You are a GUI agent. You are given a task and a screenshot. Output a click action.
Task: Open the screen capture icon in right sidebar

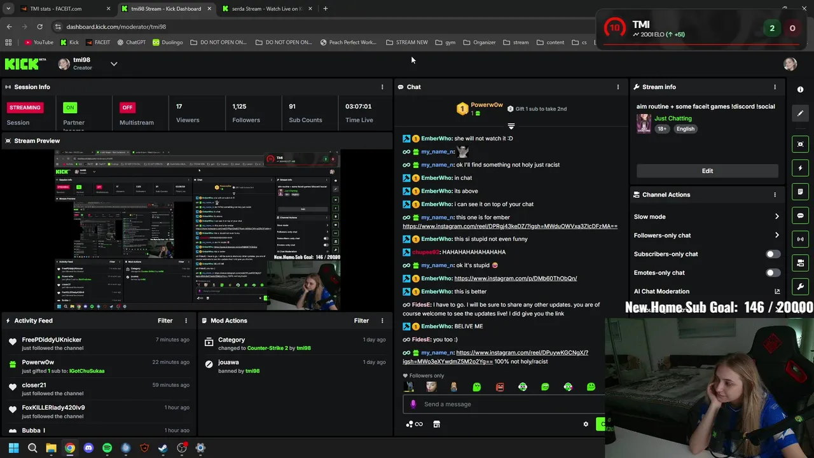click(800, 144)
